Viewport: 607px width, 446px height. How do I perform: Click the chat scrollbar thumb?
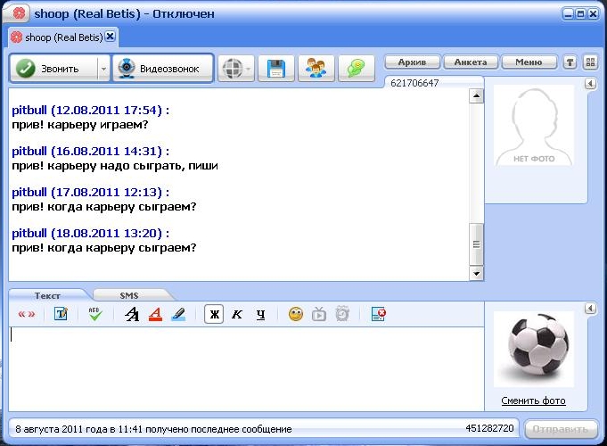coord(476,244)
